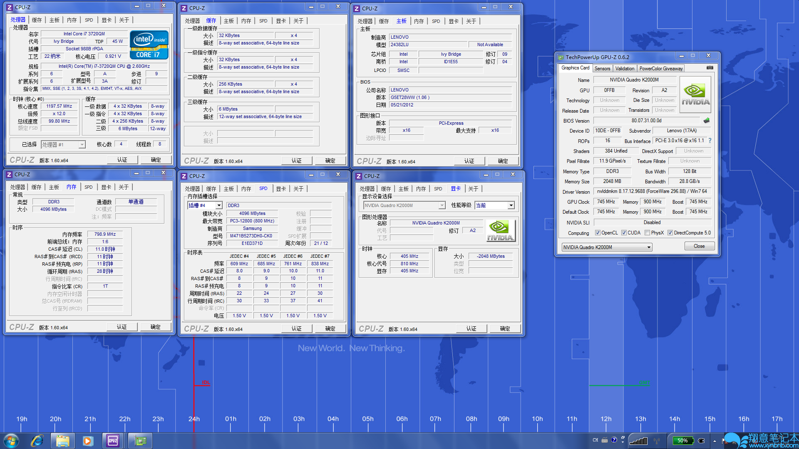799x449 pixels.
Task: Select 显卡 tab in the SPD CPU-Z window
Action: (281, 189)
